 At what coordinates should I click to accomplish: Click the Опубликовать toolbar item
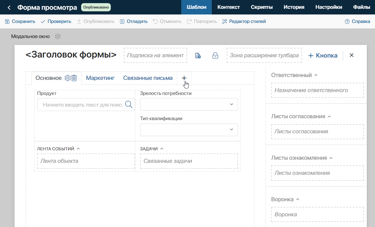(x=95, y=21)
